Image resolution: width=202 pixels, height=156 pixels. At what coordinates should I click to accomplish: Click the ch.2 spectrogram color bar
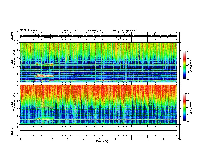click(185, 107)
